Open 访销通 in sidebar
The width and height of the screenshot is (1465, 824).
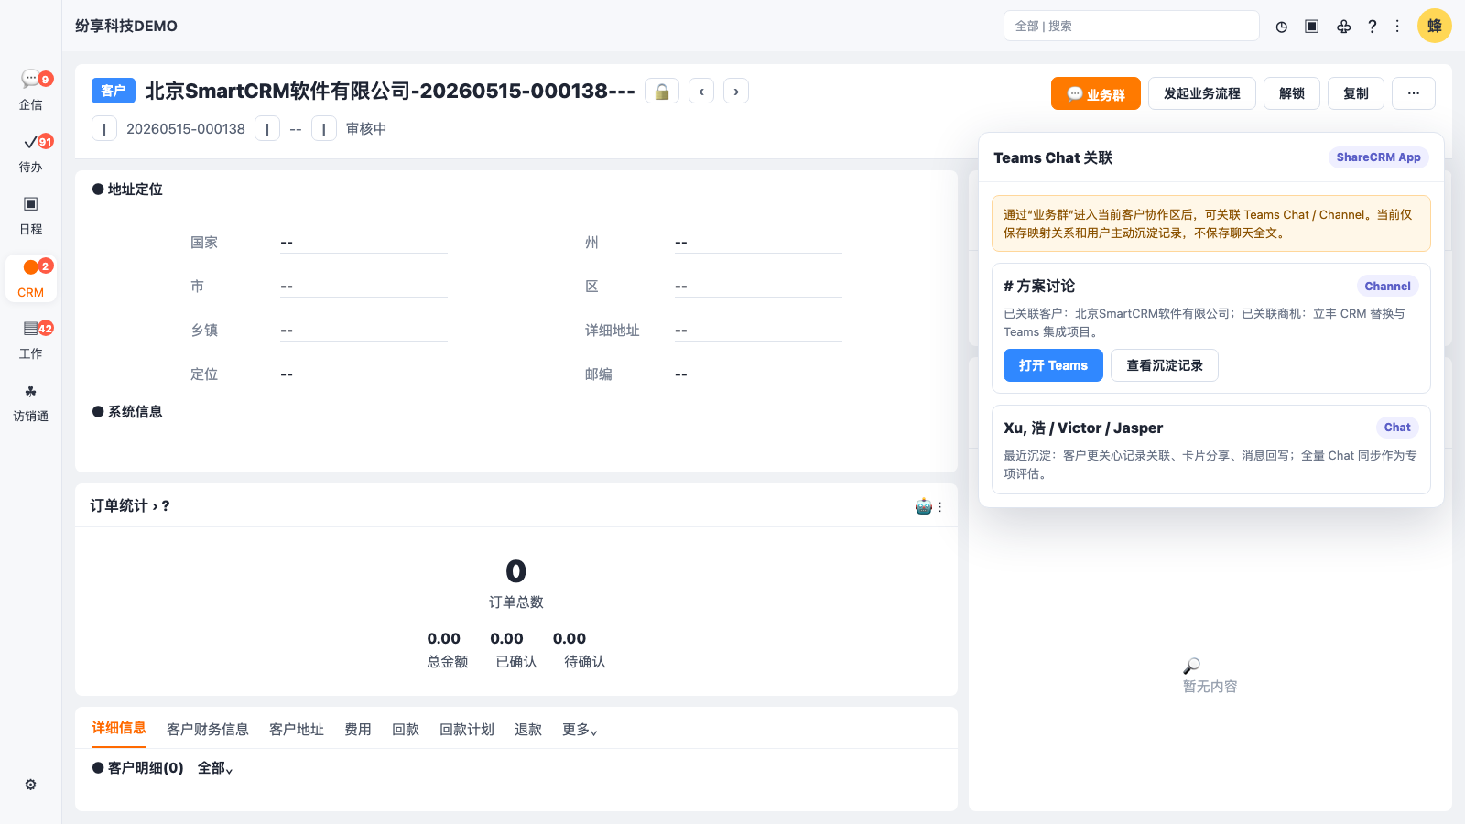(31, 402)
